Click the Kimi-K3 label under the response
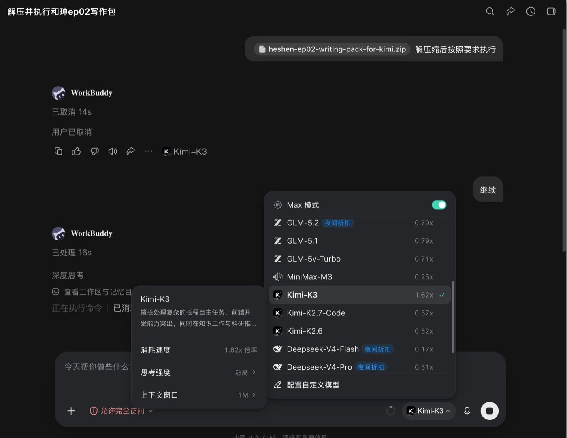The width and height of the screenshot is (567, 438). click(185, 151)
